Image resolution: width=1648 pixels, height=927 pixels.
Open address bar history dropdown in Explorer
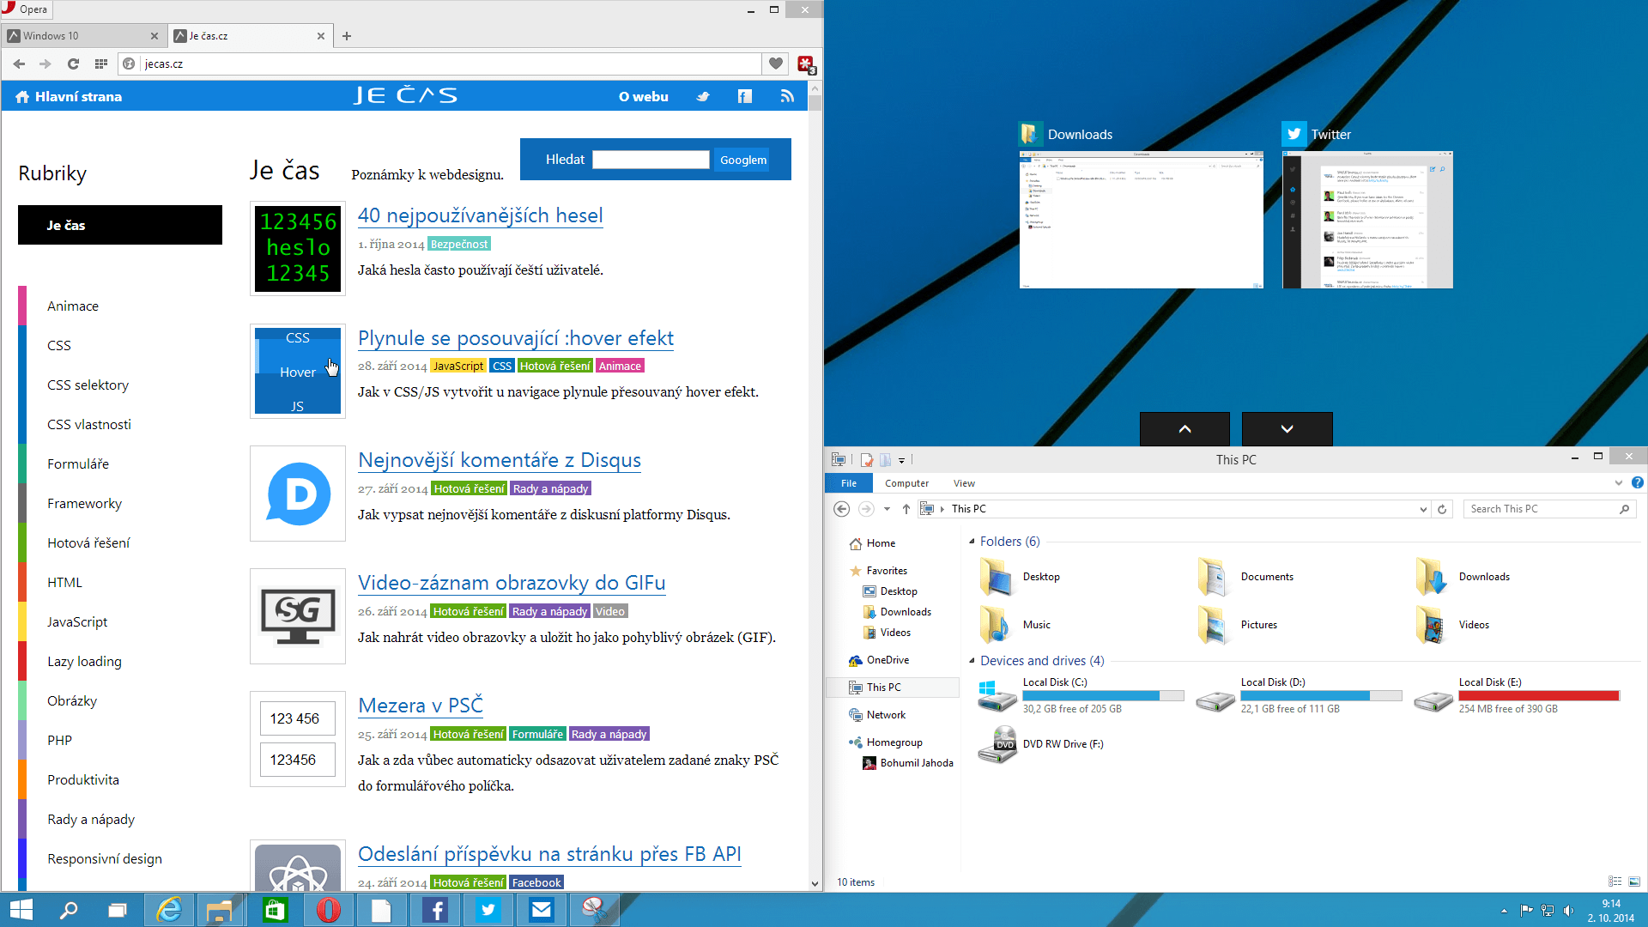coord(1423,509)
